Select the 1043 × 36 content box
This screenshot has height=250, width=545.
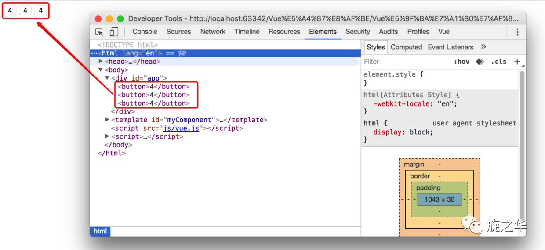tap(440, 199)
